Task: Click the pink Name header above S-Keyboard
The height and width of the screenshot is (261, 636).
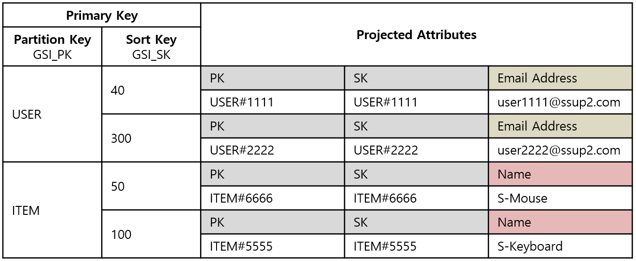Action: tap(560, 222)
